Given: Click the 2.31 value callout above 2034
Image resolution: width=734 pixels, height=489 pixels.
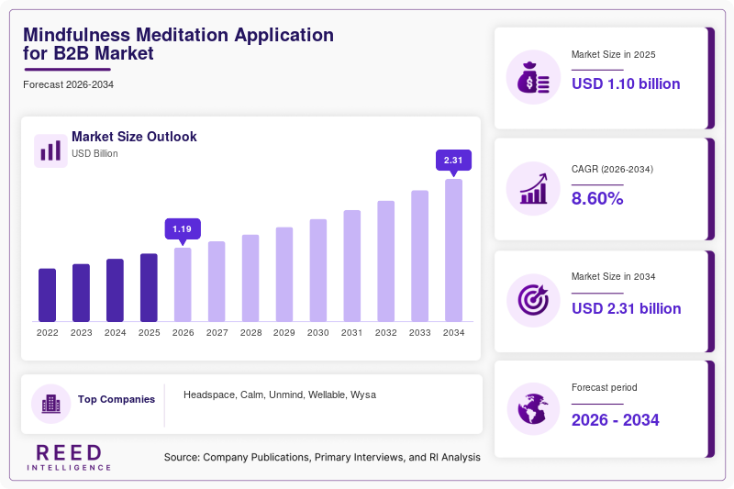Looking at the screenshot, I should tap(453, 162).
